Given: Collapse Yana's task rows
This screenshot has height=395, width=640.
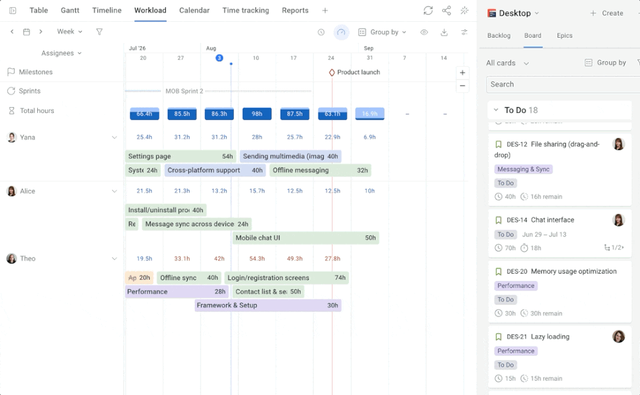Looking at the screenshot, I should 114,137.
